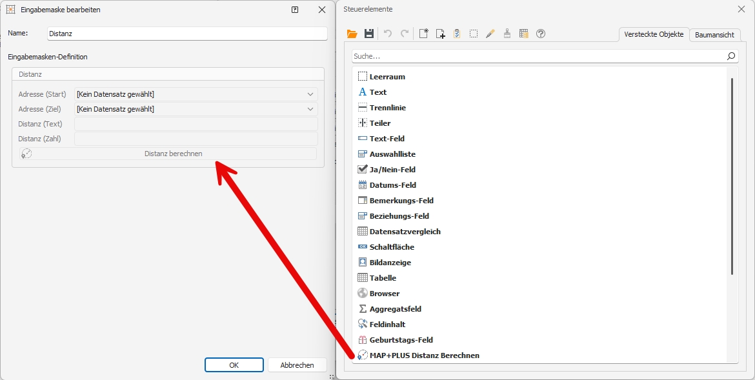Click the dashed selection rectangle toolbar icon
The width and height of the screenshot is (755, 380).
474,34
